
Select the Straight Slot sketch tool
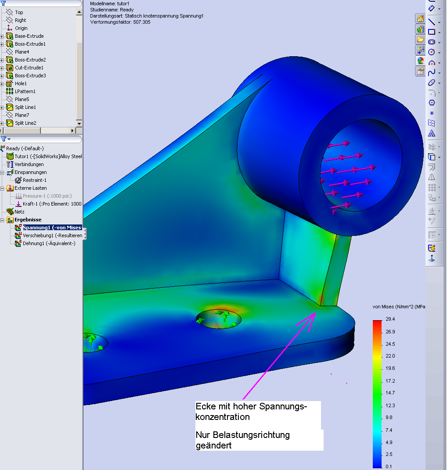tap(432, 42)
